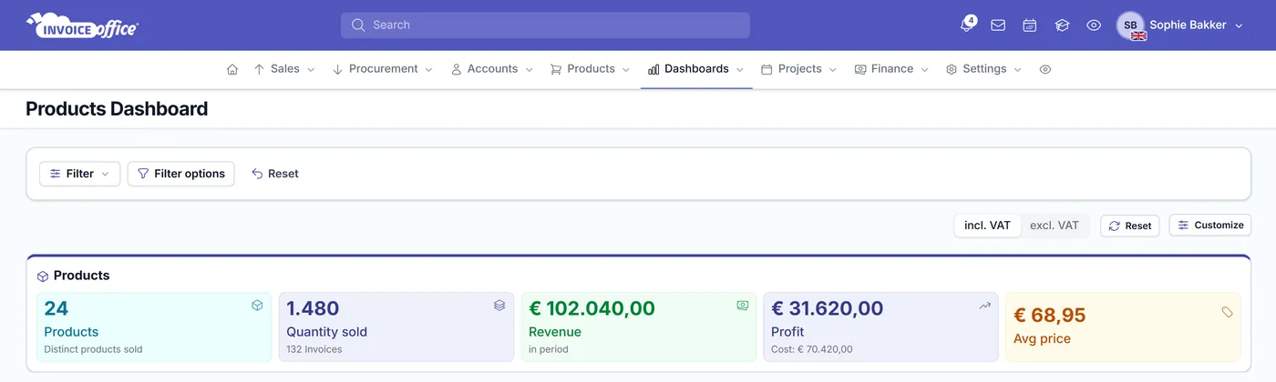Click into the Search field
The height and width of the screenshot is (382, 1276).
click(x=545, y=25)
